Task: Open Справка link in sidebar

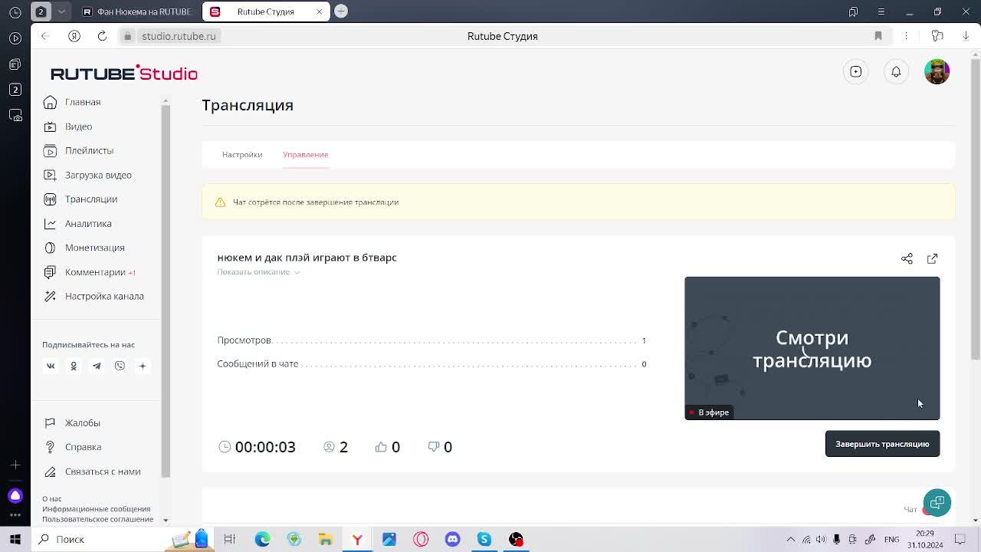Action: [83, 447]
